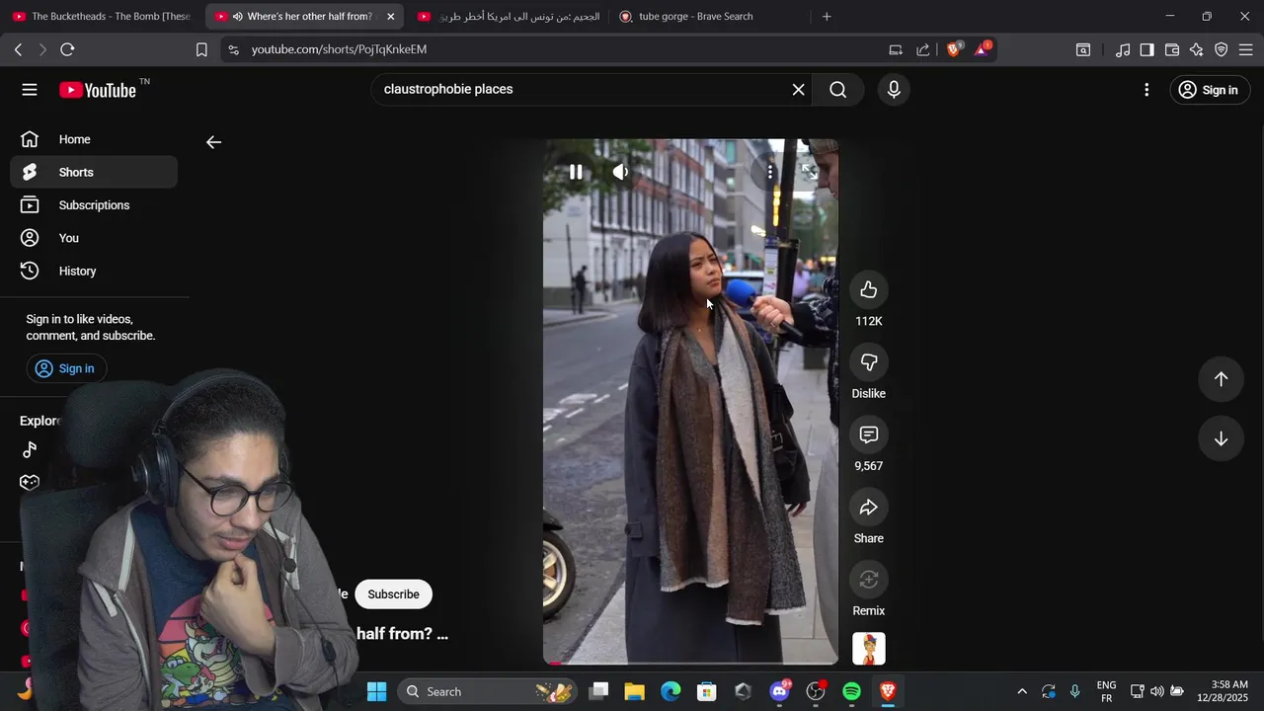
Task: Navigate back in the browser
Action: [x=18, y=49]
